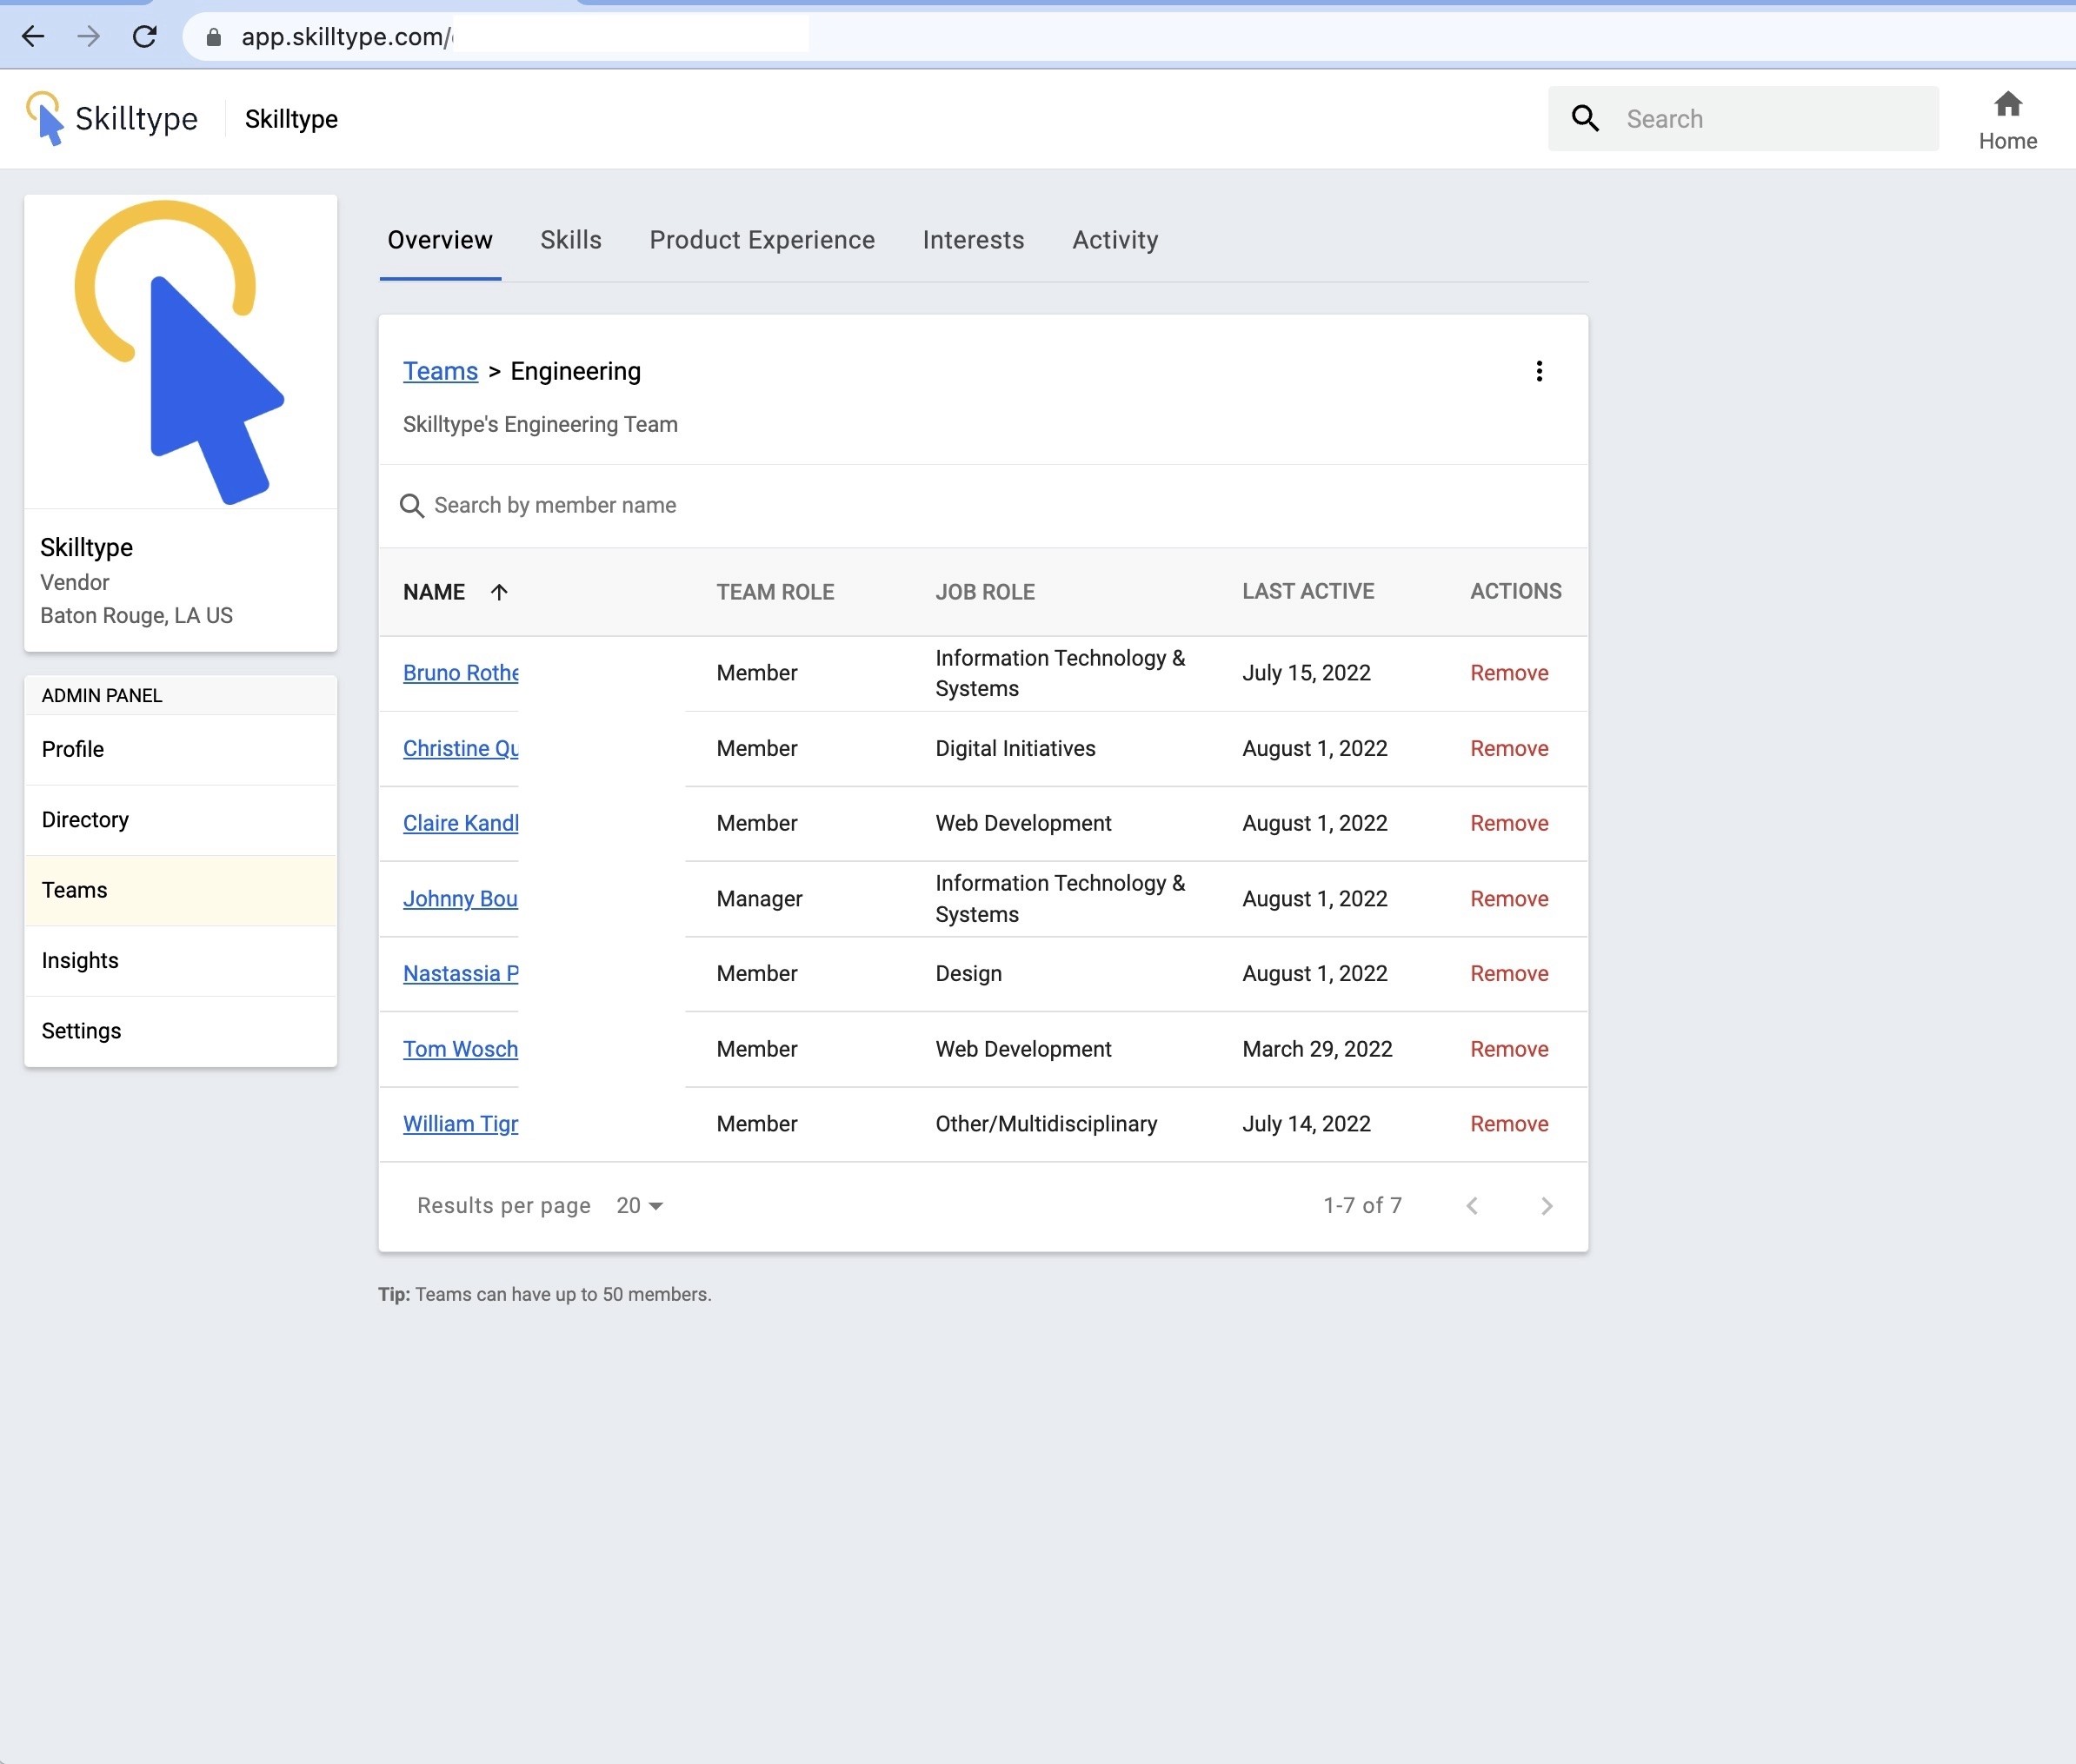Image resolution: width=2076 pixels, height=1764 pixels.
Task: Click the large Skilltype profile image
Action: [x=180, y=352]
